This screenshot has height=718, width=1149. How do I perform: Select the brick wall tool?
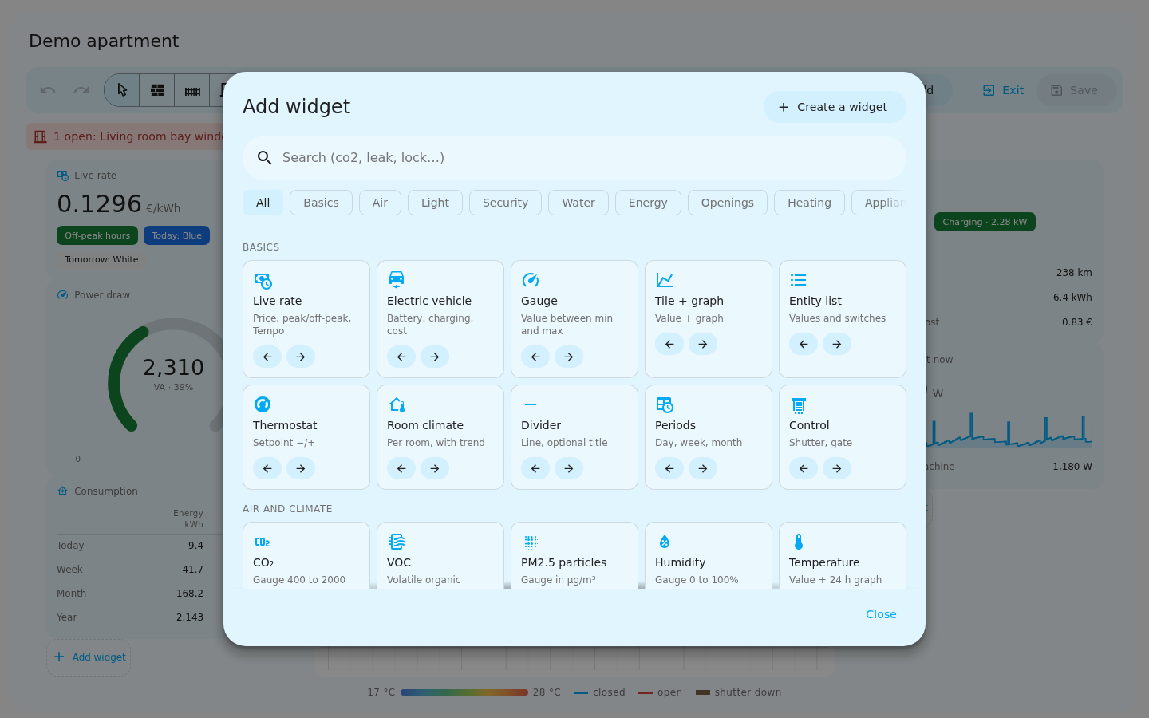point(157,90)
